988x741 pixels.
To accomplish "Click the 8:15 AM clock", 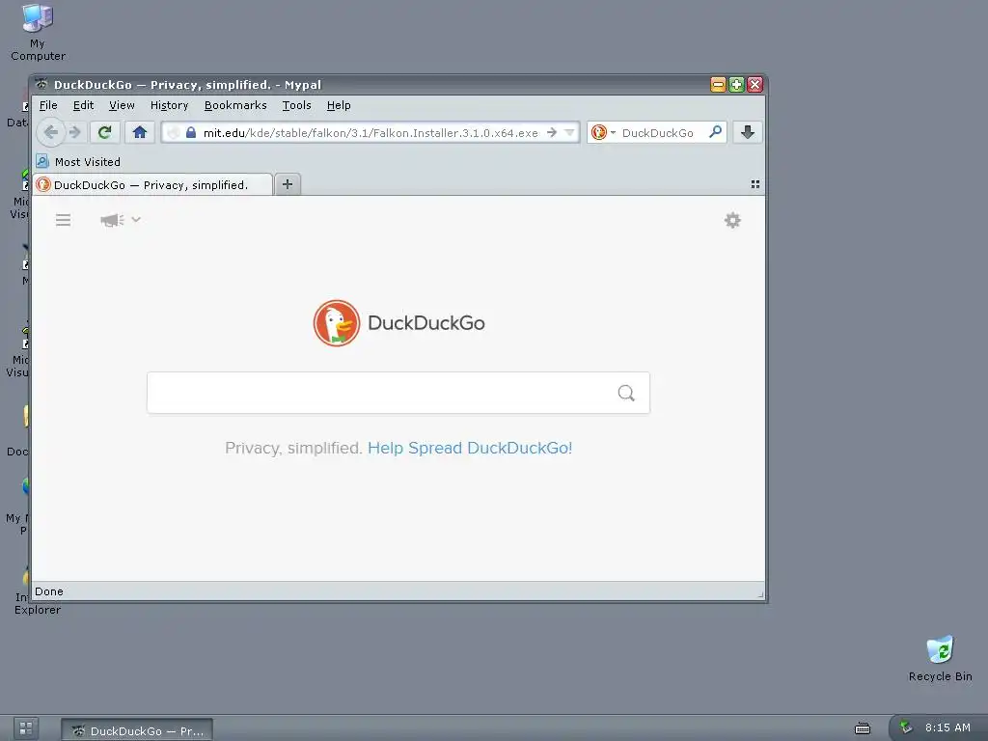I will coord(947,727).
